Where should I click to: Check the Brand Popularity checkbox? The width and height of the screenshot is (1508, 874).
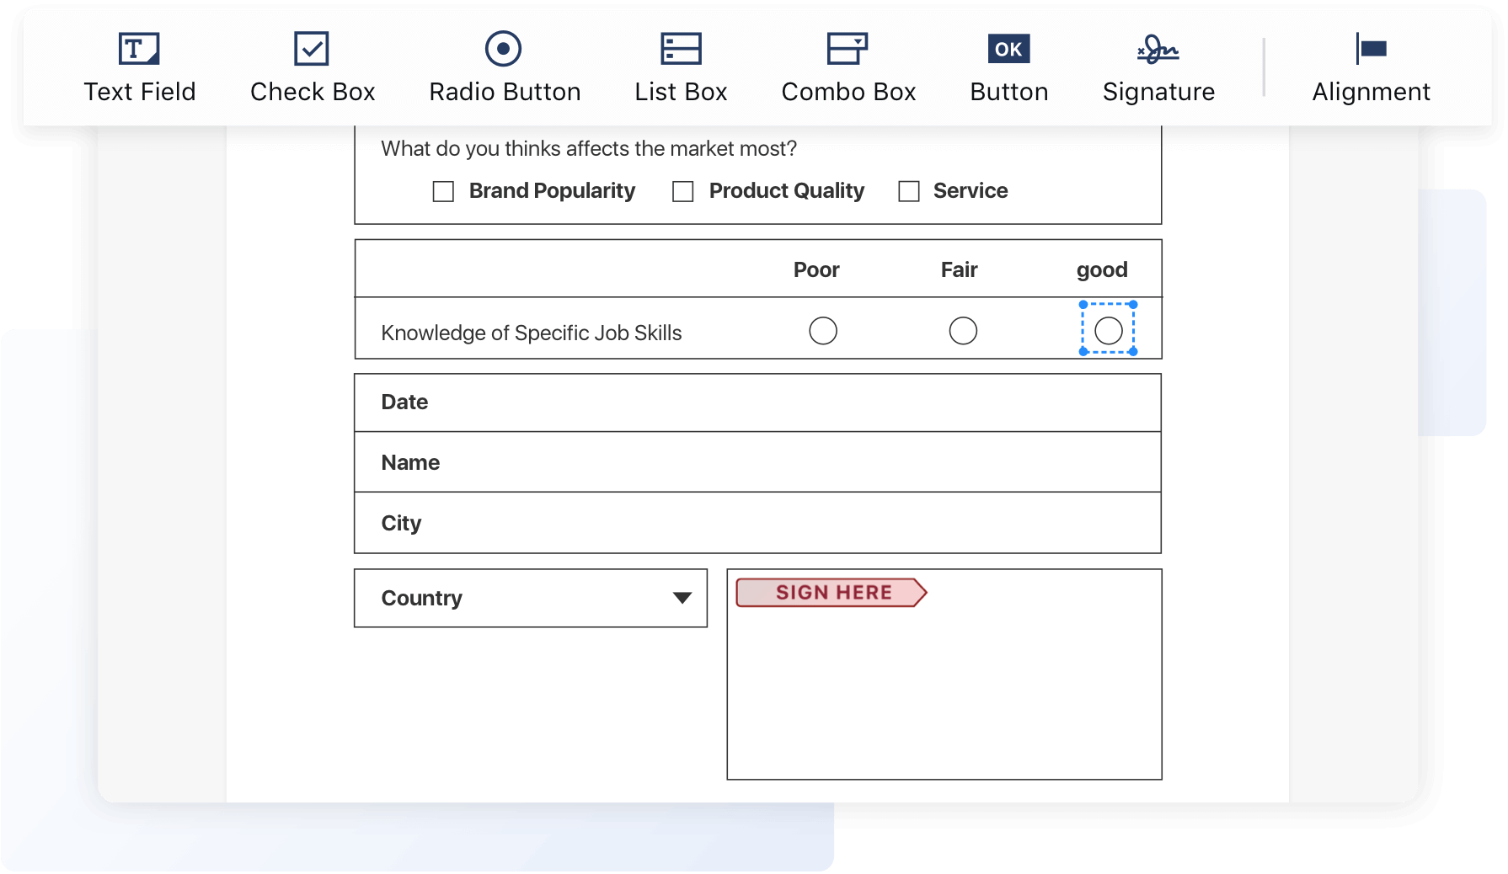pos(443,192)
